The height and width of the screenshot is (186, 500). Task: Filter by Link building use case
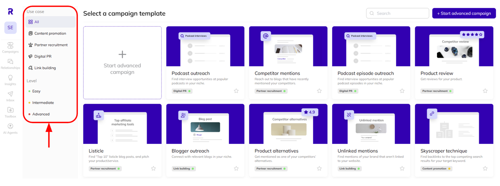pyautogui.click(x=50, y=68)
